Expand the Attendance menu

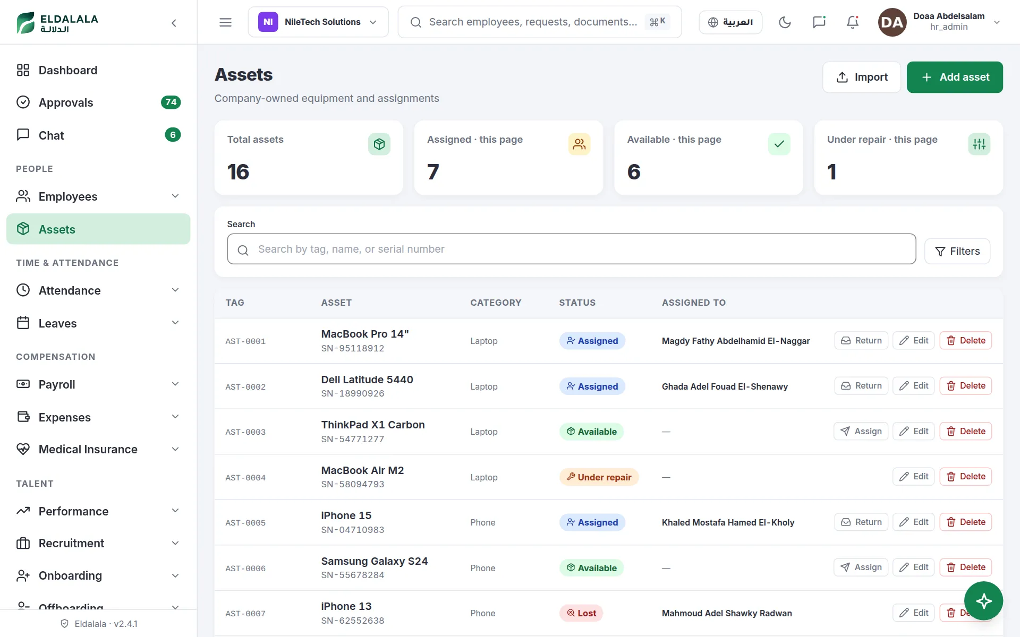98,290
